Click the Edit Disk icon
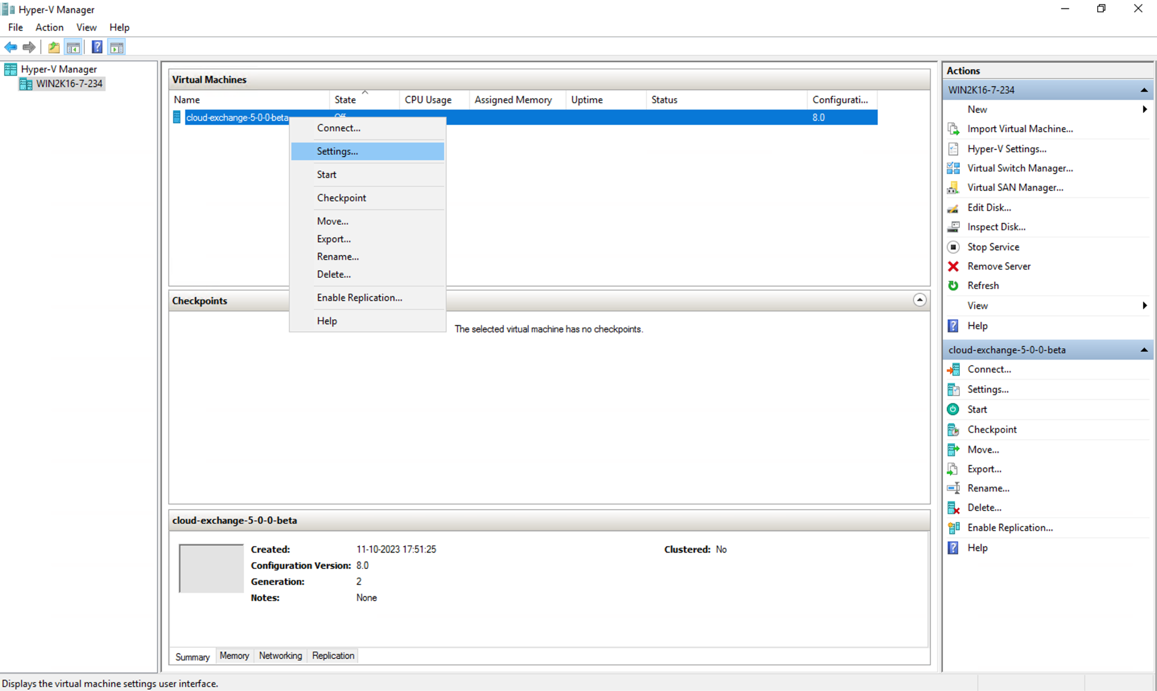The height and width of the screenshot is (691, 1157). pos(953,208)
